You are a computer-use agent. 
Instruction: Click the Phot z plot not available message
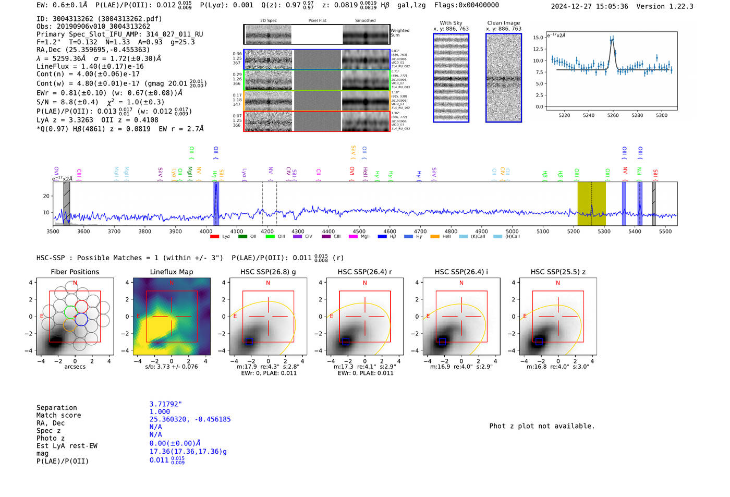coord(542,426)
